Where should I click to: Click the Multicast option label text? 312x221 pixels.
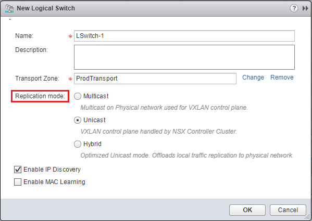click(96, 96)
